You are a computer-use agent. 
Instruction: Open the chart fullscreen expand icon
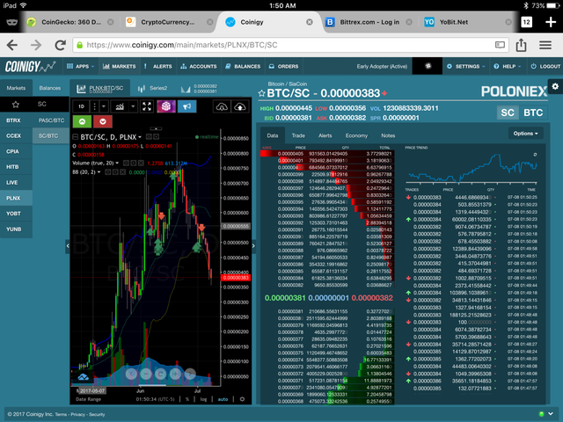[x=147, y=106]
